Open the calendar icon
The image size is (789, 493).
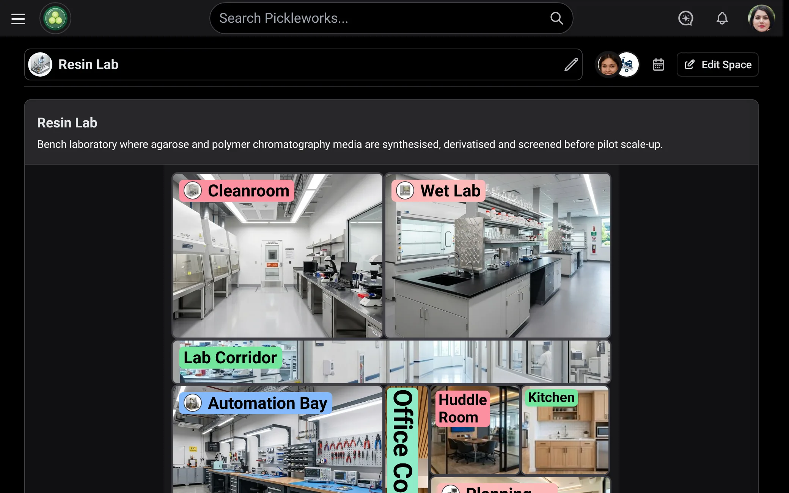pyautogui.click(x=659, y=64)
